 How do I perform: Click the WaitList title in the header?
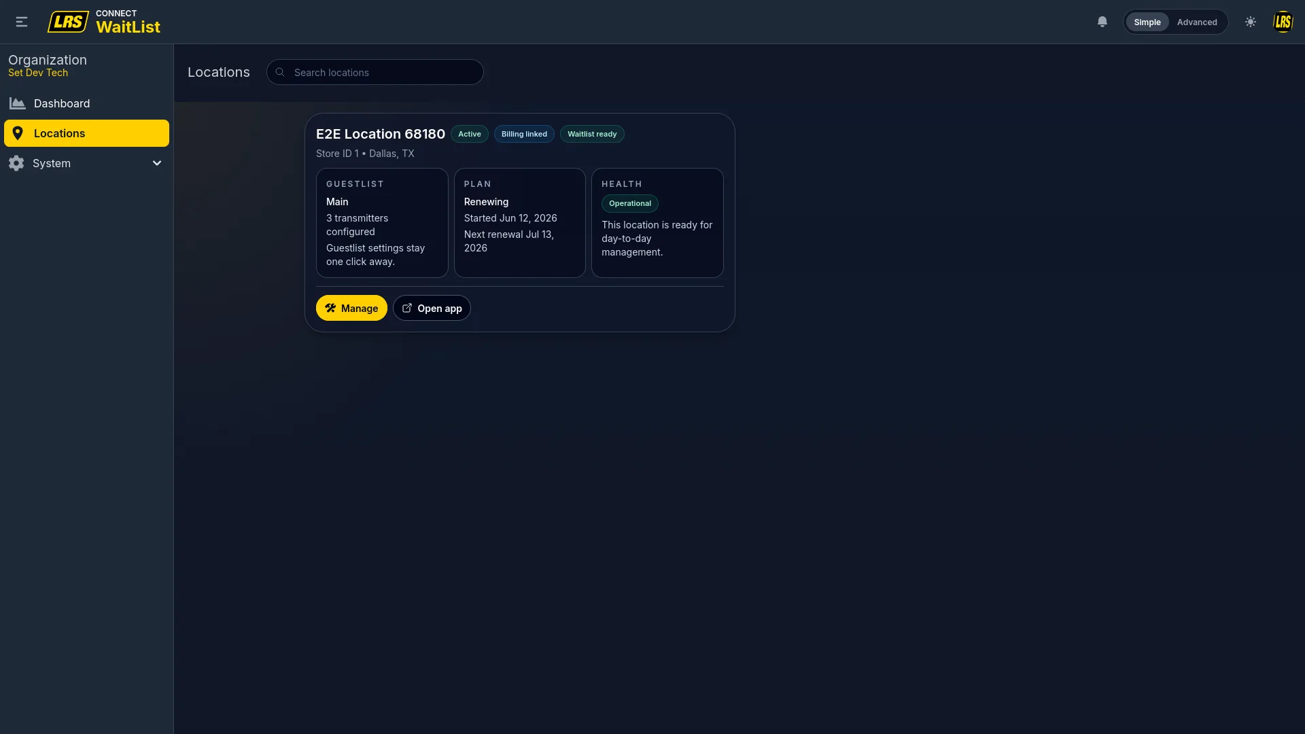tap(128, 27)
